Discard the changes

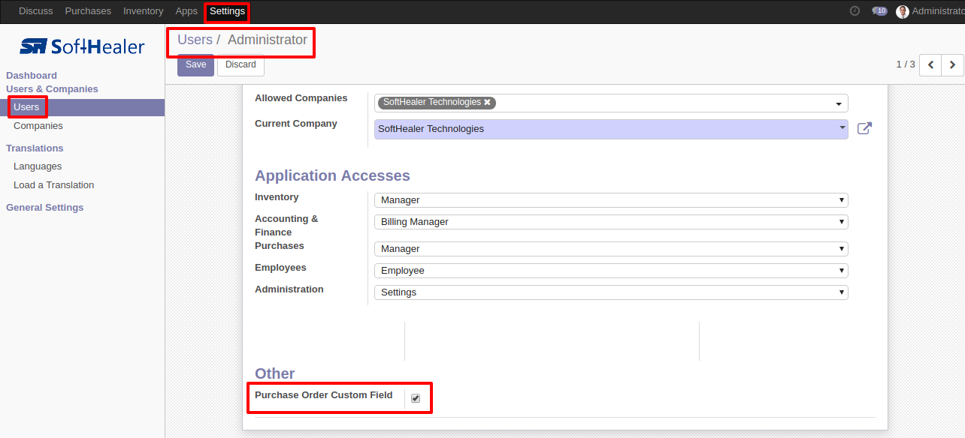[240, 65]
